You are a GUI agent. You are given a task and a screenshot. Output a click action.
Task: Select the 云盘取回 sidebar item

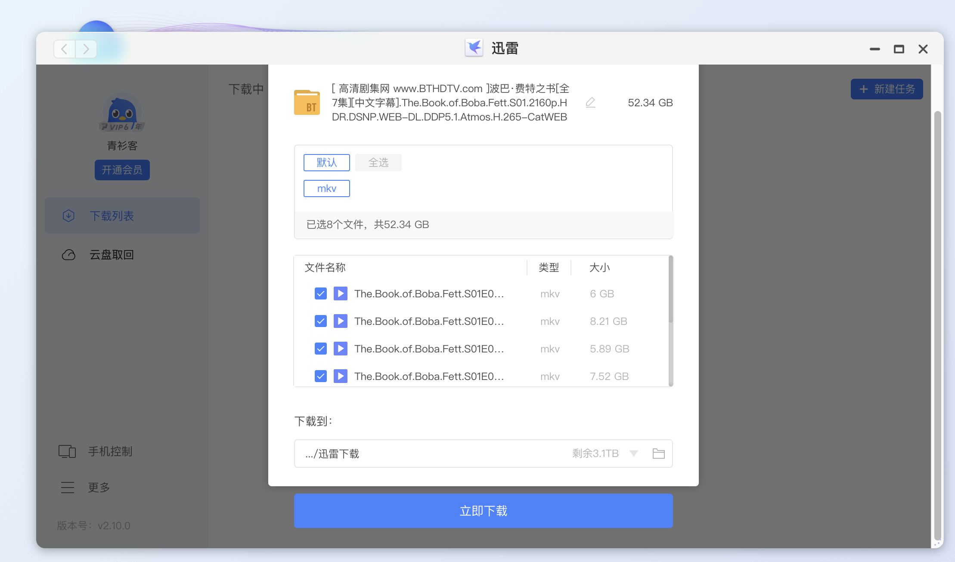pos(111,255)
